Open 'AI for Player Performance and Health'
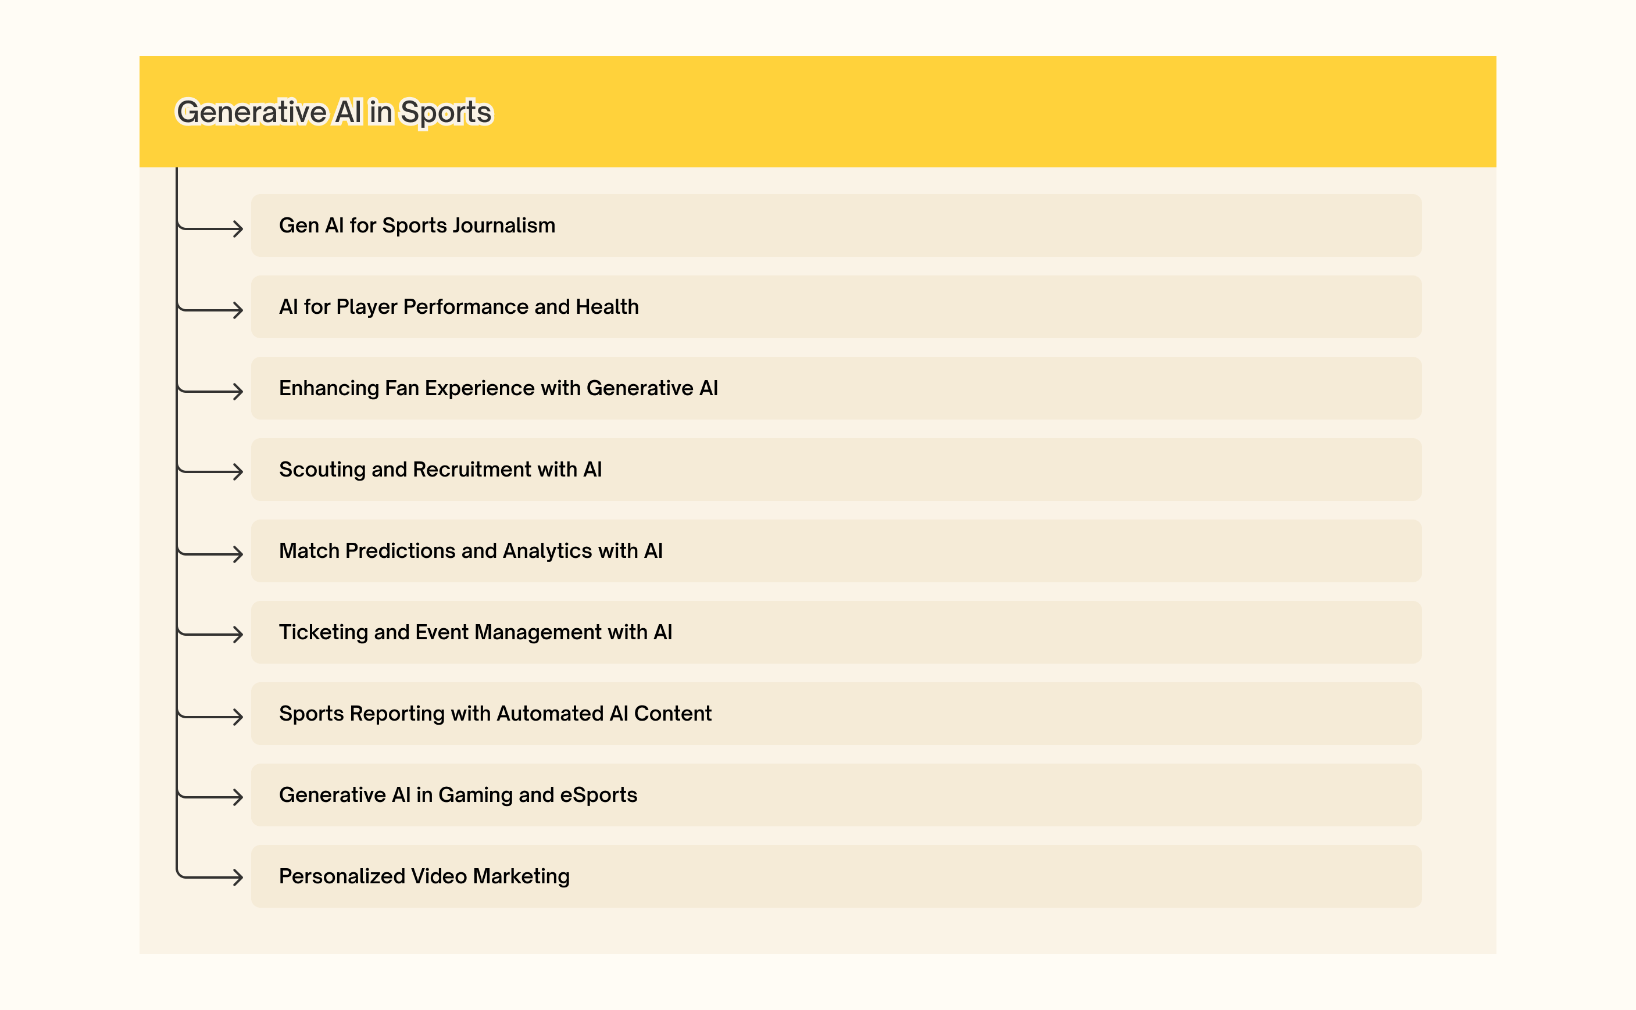Viewport: 1636px width, 1010px height. [836, 307]
